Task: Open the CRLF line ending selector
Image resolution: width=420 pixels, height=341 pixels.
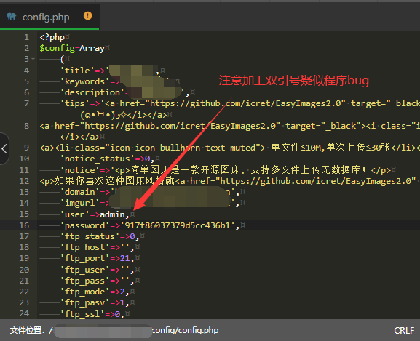Action: pyautogui.click(x=404, y=331)
